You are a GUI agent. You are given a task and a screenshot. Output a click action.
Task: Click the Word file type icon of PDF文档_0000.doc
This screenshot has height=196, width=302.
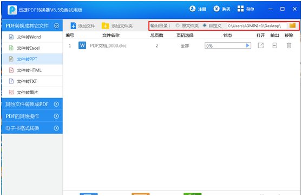click(82, 45)
